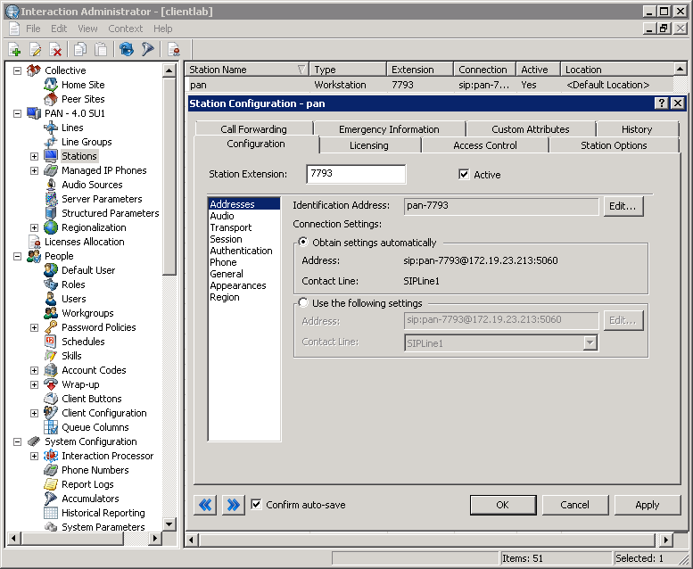Click the Apply button

coord(647,505)
